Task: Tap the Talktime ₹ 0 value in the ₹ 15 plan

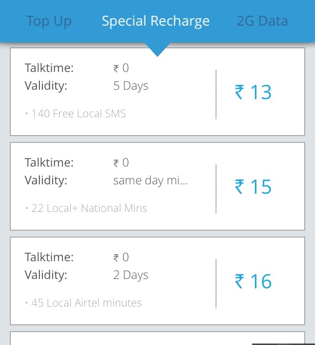Action: [121, 163]
